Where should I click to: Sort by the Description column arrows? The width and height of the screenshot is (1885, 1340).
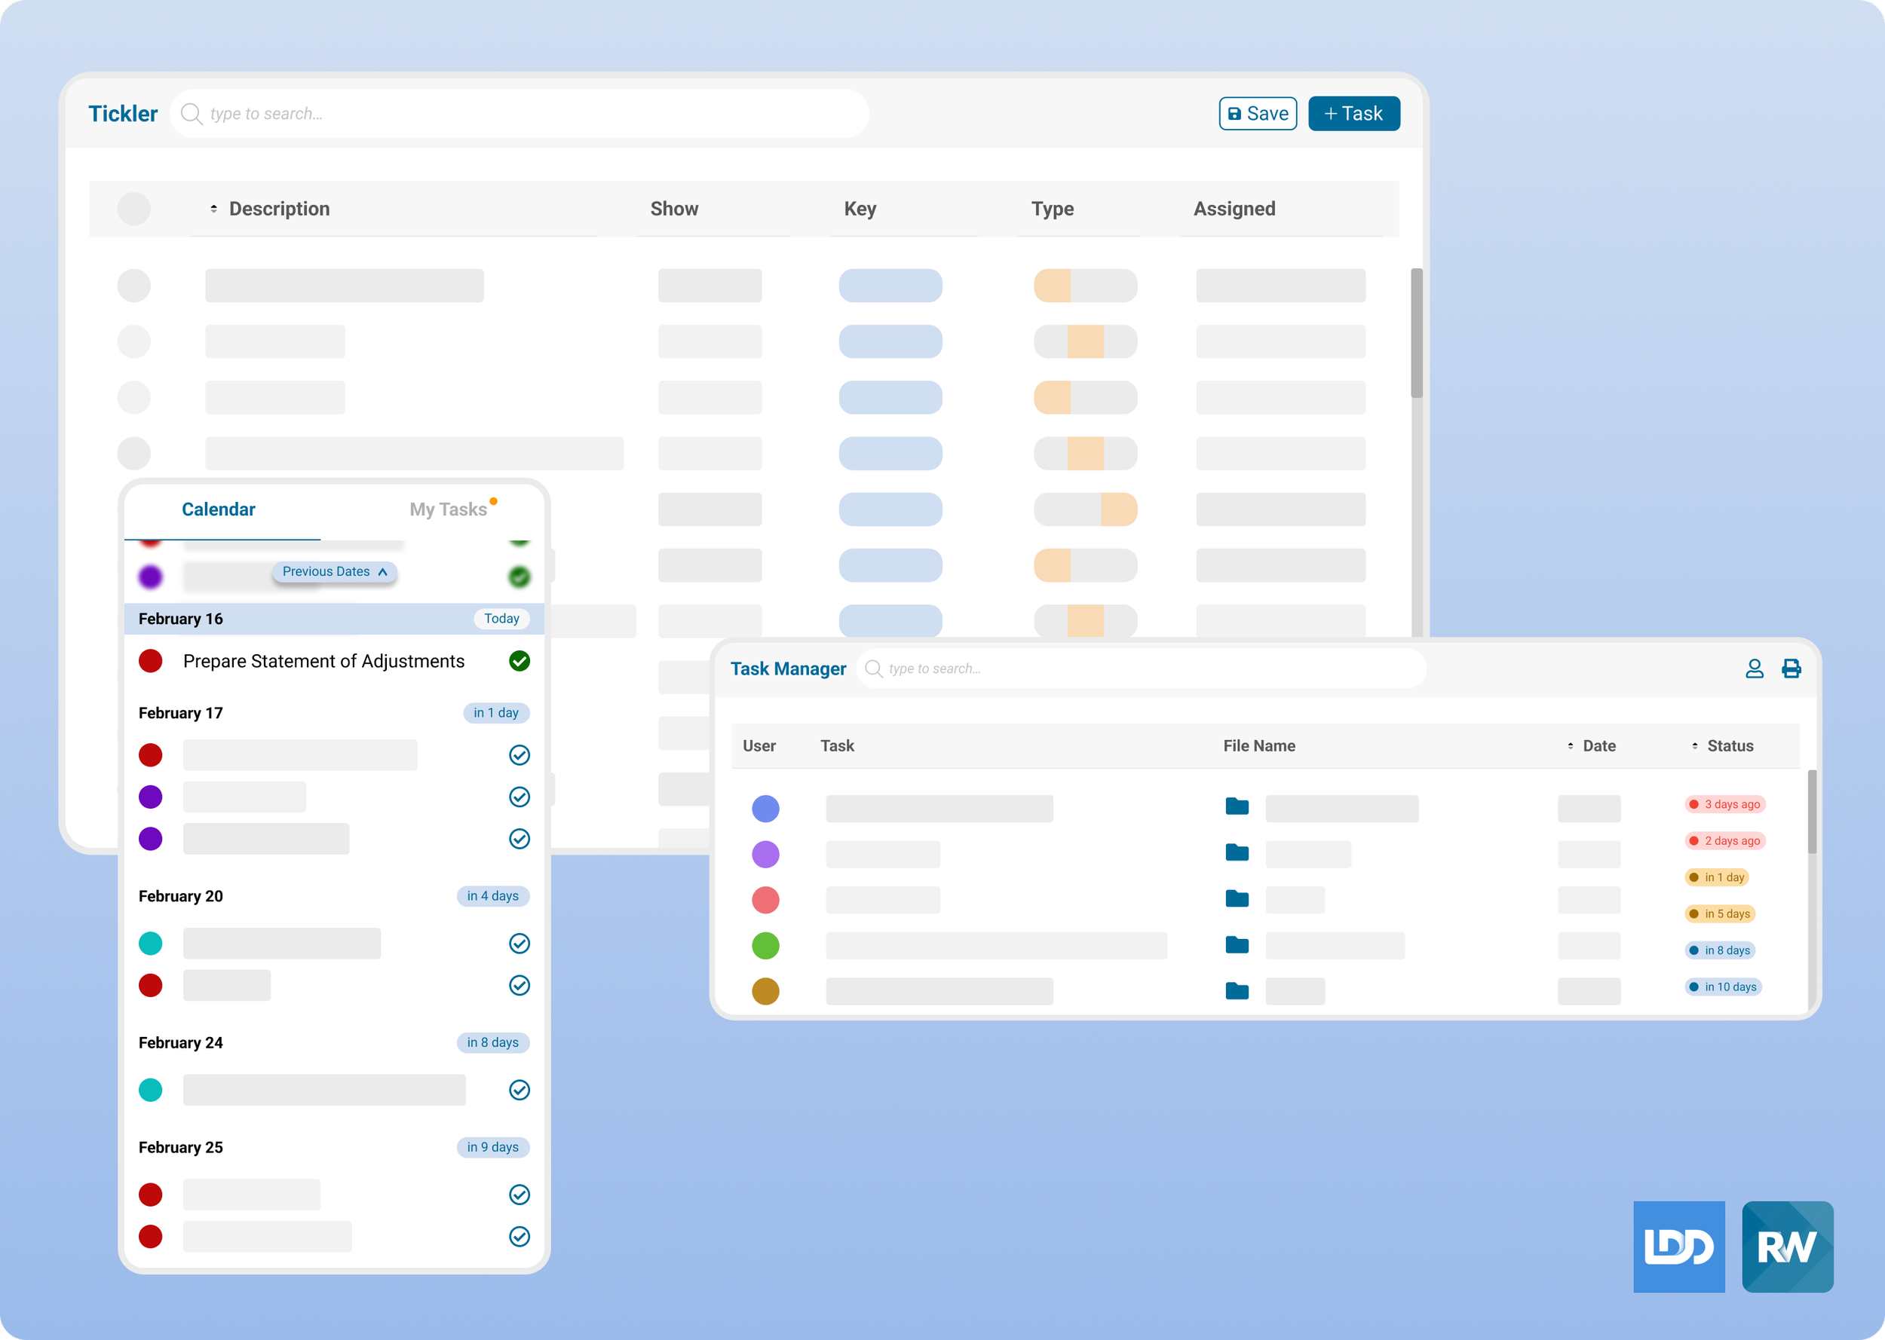point(213,209)
